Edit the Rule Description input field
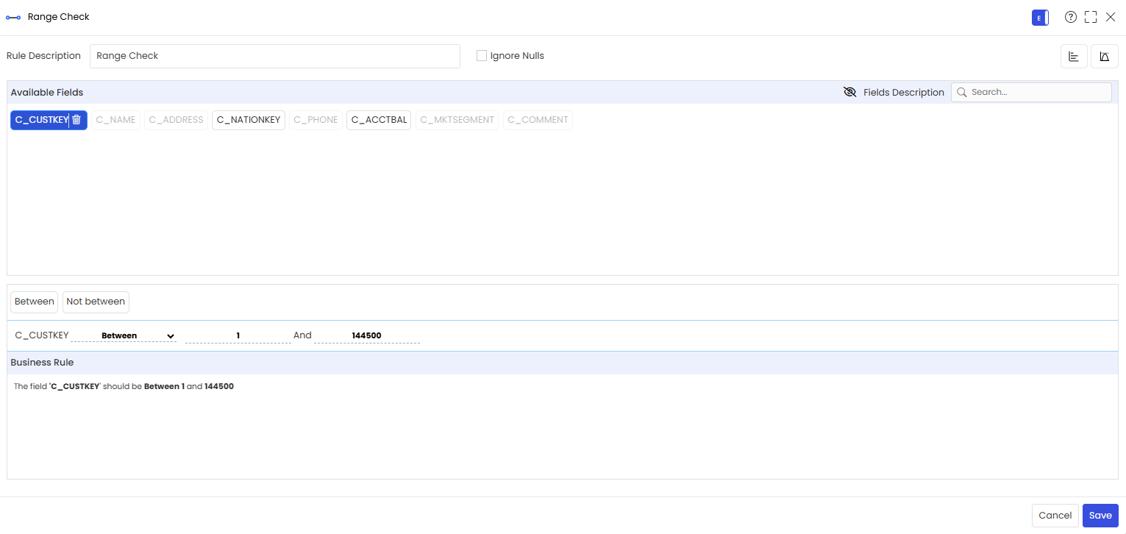 (275, 56)
